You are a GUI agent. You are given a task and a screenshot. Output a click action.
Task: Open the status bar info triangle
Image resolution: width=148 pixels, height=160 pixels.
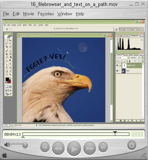(x=37, y=125)
